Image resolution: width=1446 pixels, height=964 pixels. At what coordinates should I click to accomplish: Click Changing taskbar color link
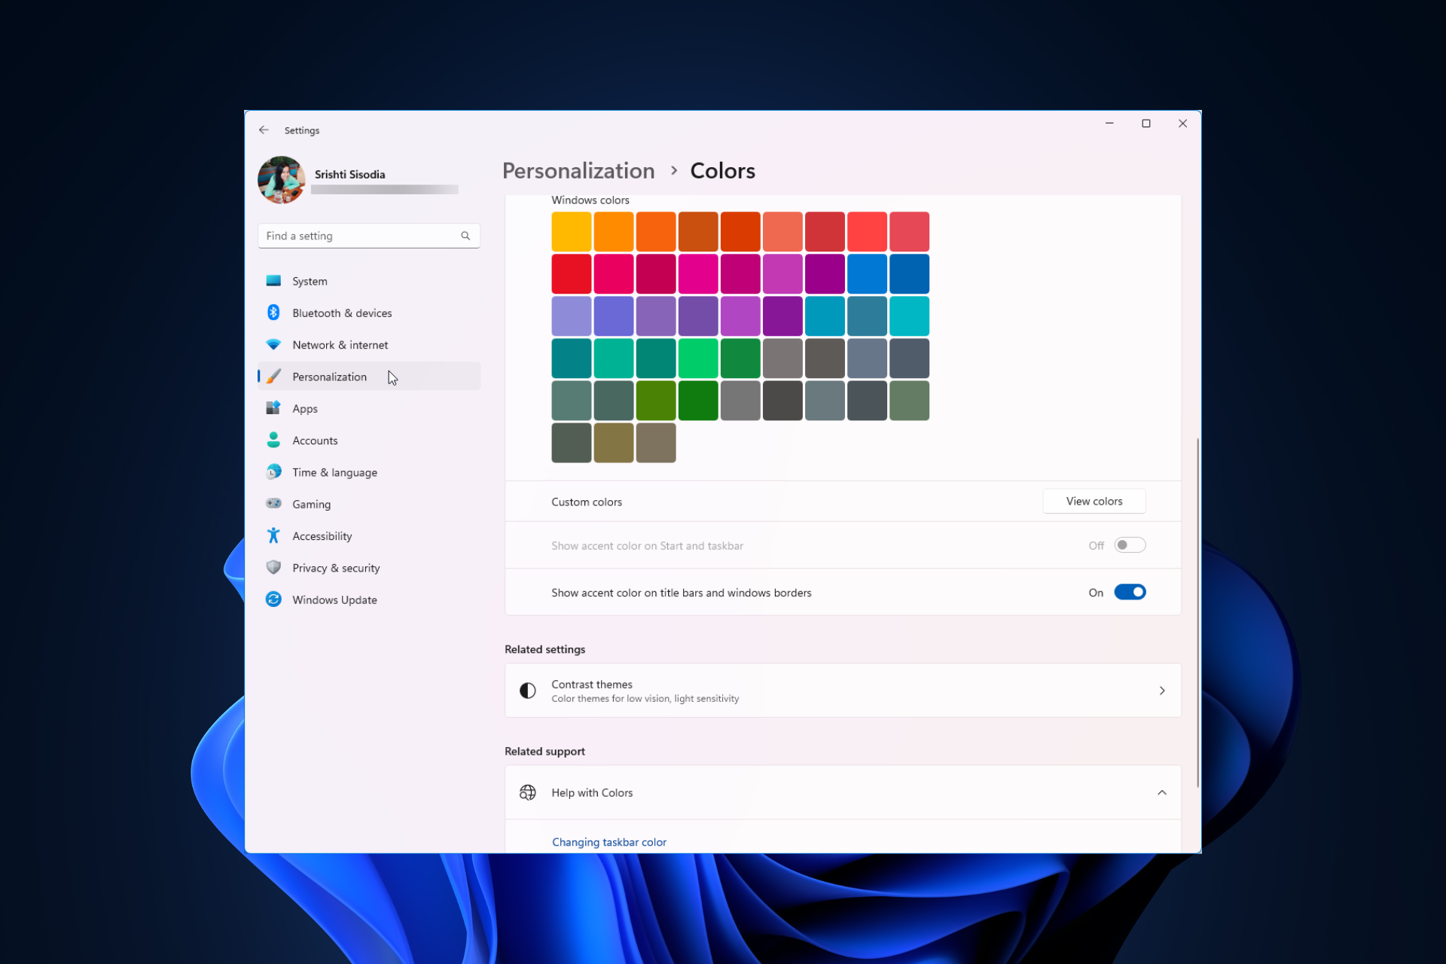point(608,841)
